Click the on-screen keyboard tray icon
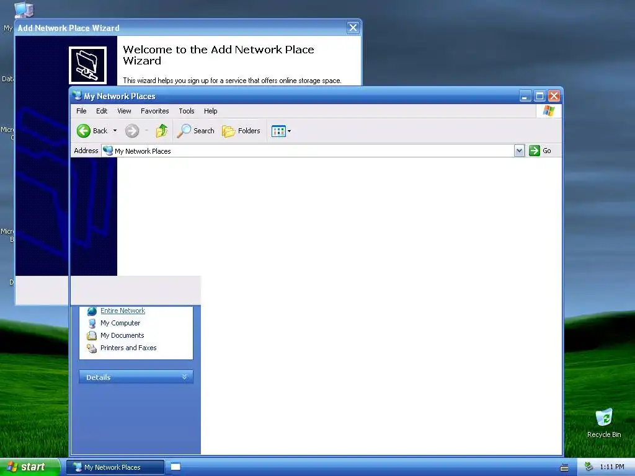The image size is (635, 476). (x=564, y=467)
